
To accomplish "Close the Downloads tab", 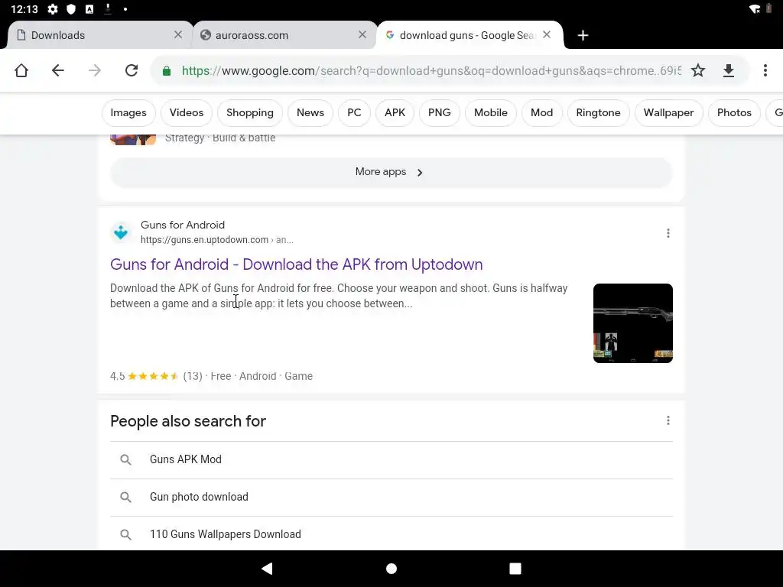I will coord(177,34).
